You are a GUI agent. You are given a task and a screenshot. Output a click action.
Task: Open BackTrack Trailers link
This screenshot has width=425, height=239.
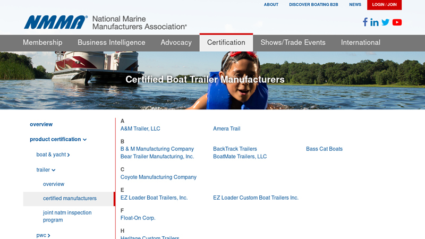tap(235, 149)
